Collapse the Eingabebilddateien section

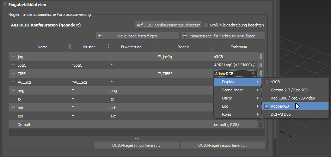pyautogui.click(x=5, y=5)
